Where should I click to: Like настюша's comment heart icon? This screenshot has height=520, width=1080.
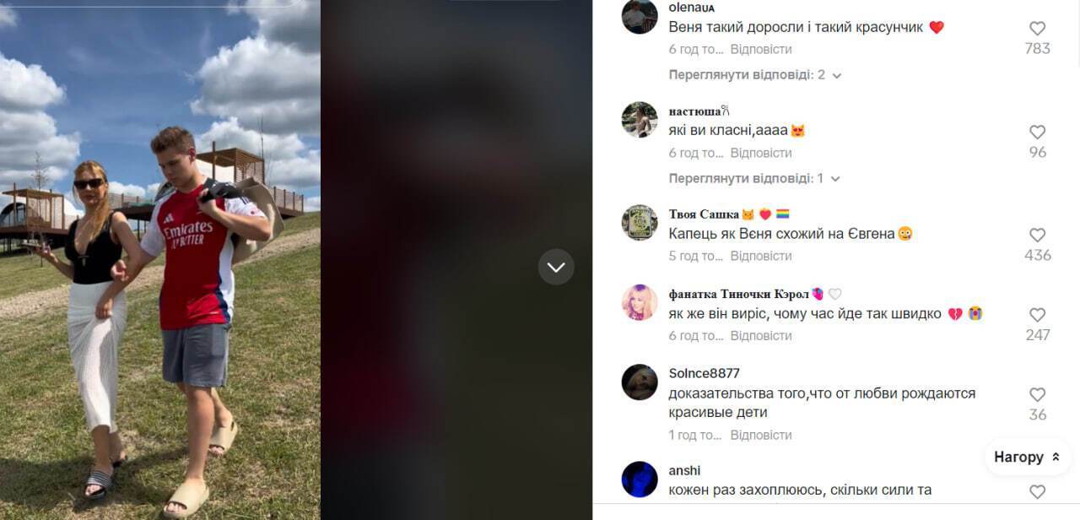(1037, 132)
